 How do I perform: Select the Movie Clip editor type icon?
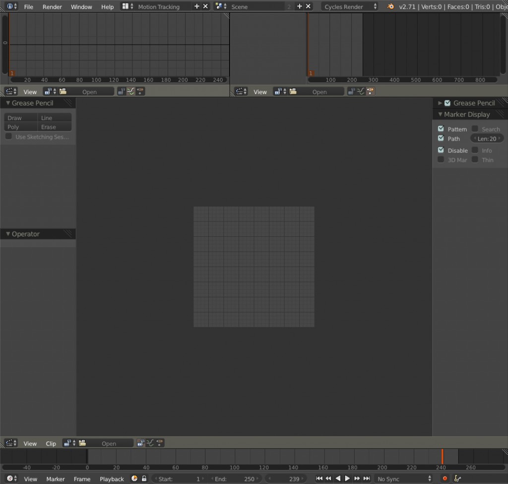click(9, 443)
